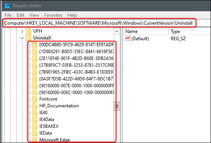Select the Fontcore folder icon
The image size is (211, 143).
click(x=35, y=99)
